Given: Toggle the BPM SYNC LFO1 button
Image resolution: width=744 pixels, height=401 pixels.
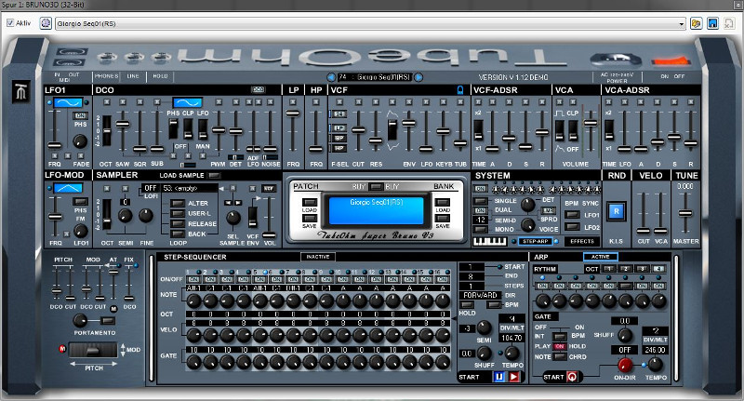Looking at the screenshot, I should tap(573, 215).
